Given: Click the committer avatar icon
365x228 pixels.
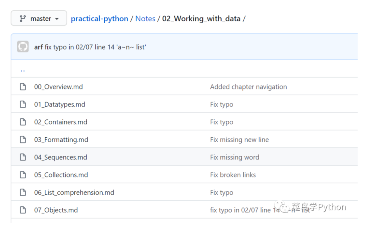Looking at the screenshot, I should [23, 47].
